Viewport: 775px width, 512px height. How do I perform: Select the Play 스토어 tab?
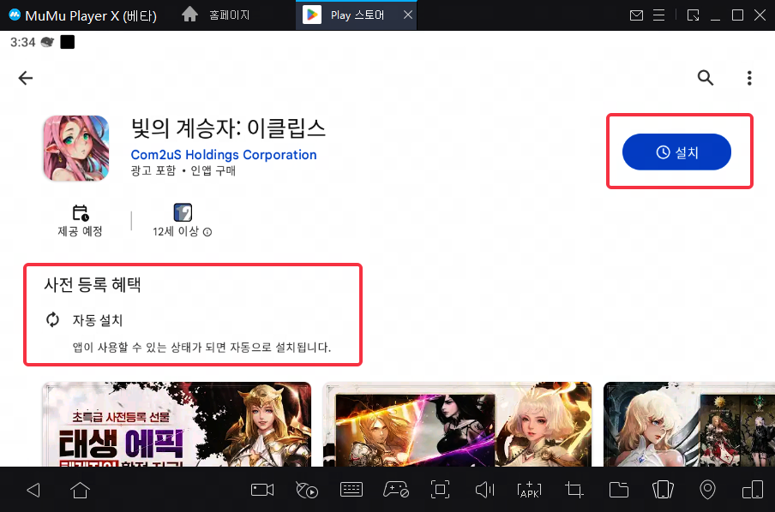tap(357, 15)
